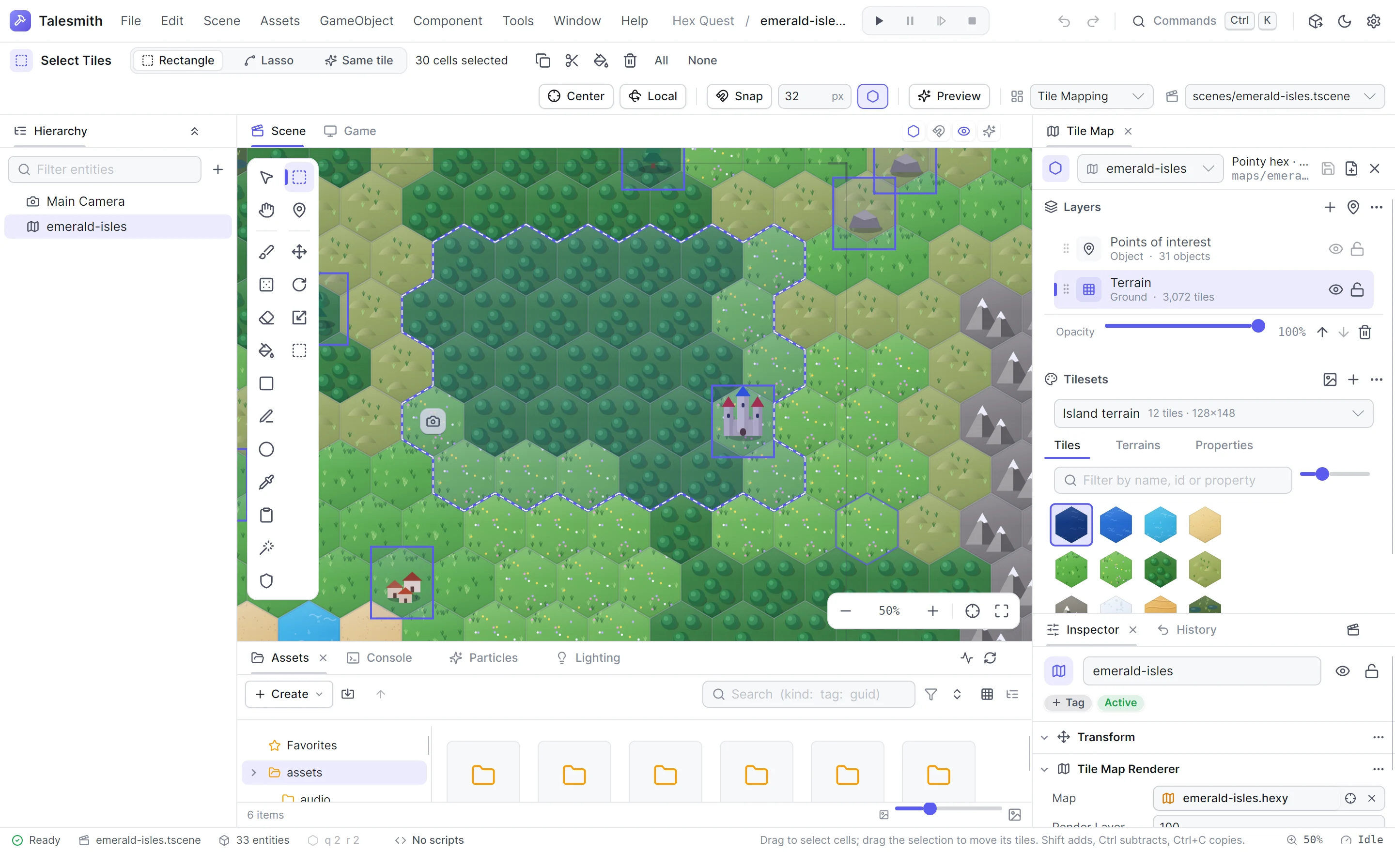This screenshot has height=852, width=1395.
Task: Toggle Terrain layer visibility eye
Action: click(x=1335, y=289)
